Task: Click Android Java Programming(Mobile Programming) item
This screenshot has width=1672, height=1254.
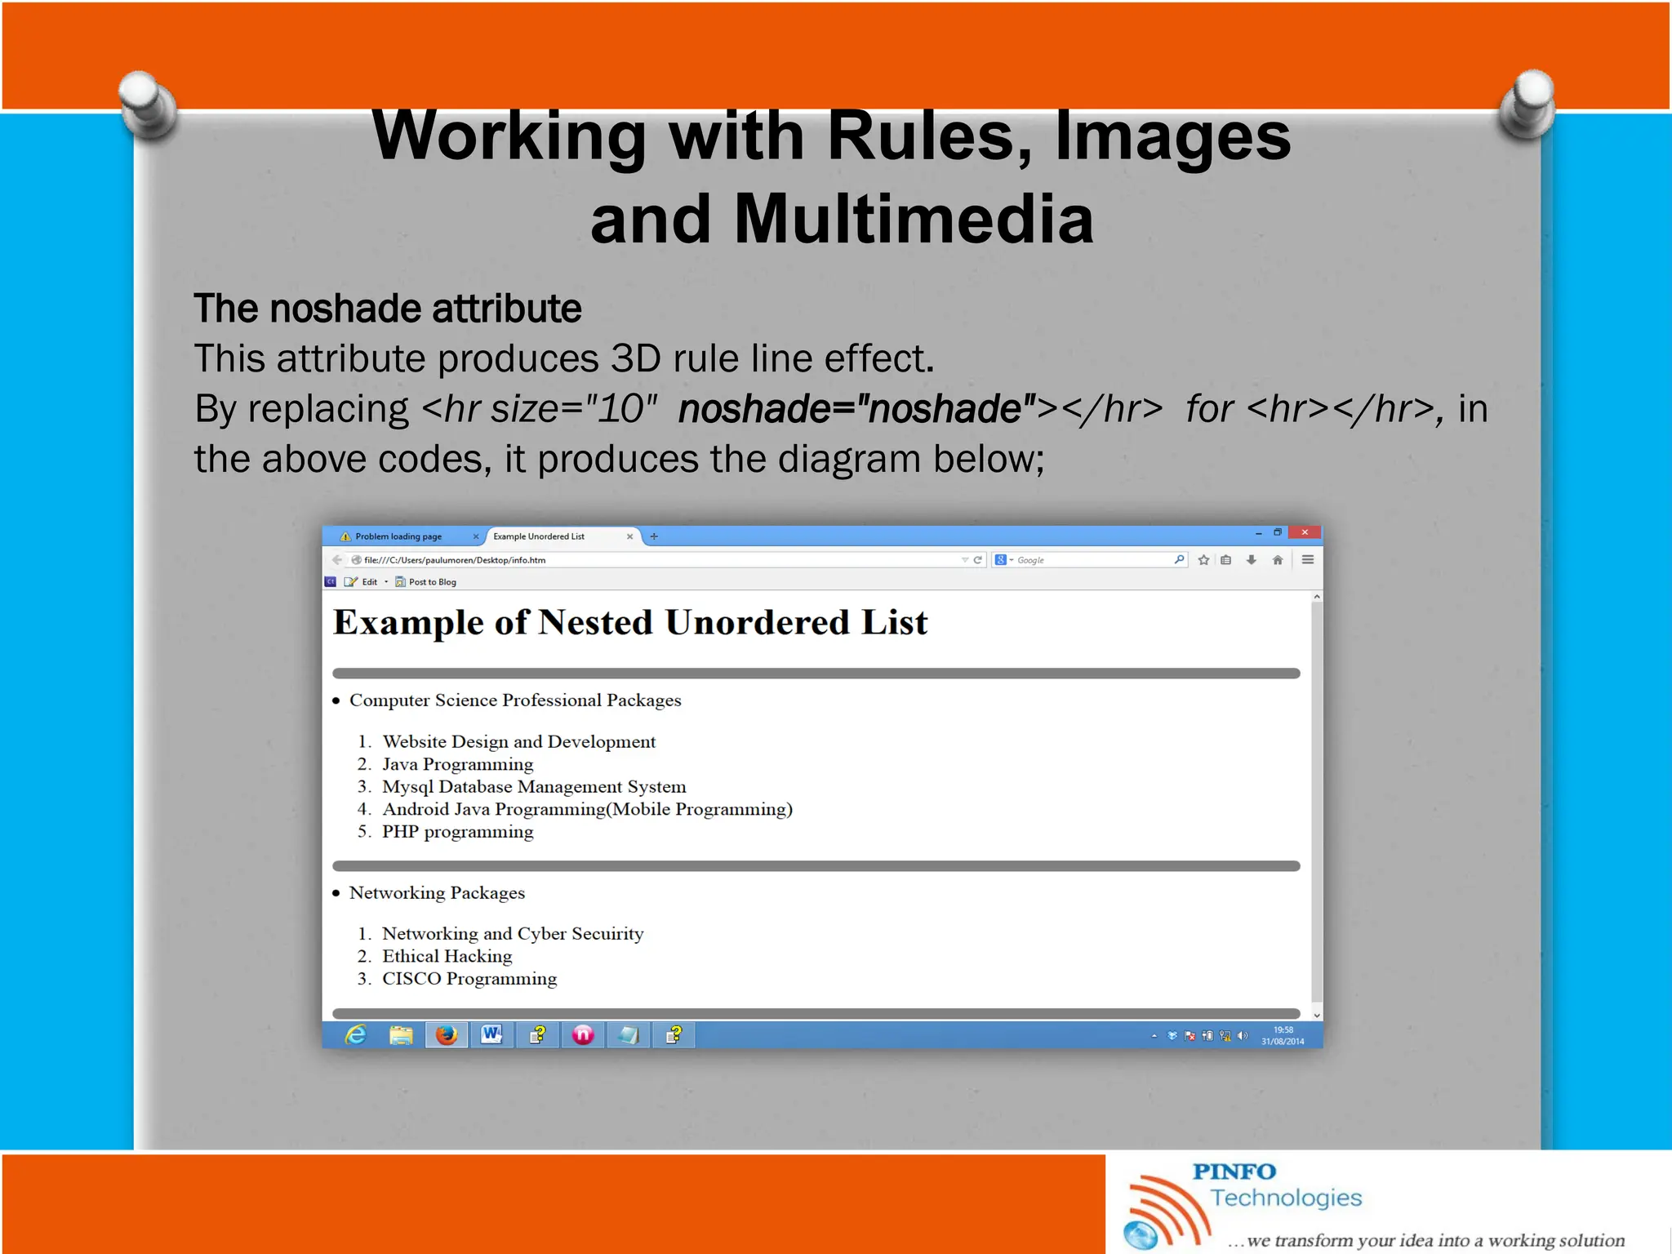Action: (587, 809)
